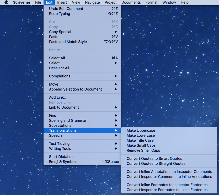219x195 pixels.
Task: Expand the Select submenu
Action: pos(82,63)
